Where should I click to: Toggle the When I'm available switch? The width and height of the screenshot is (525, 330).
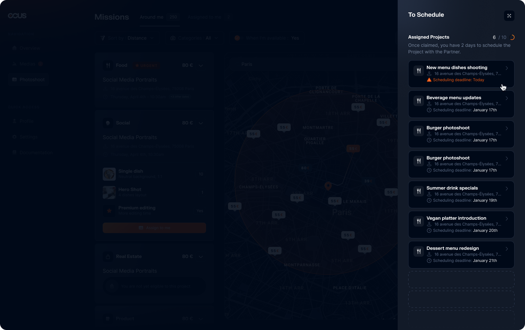click(237, 38)
